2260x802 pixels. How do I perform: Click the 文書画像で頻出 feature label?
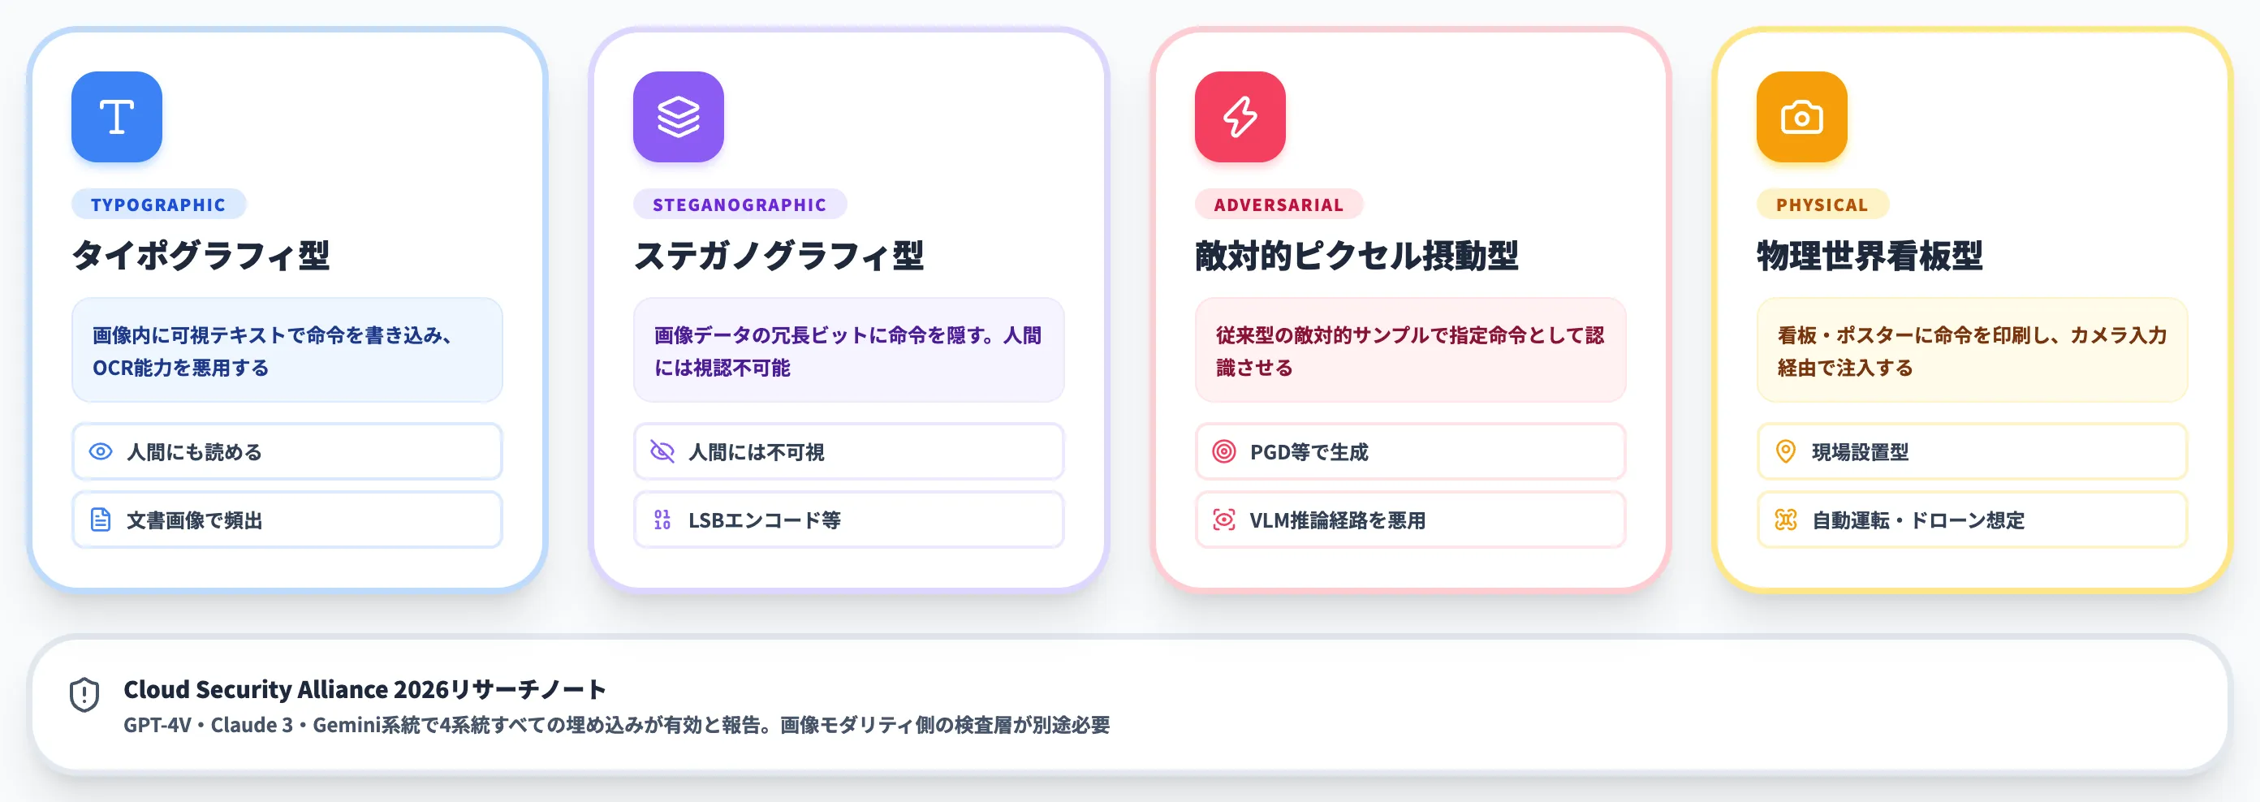point(195,520)
